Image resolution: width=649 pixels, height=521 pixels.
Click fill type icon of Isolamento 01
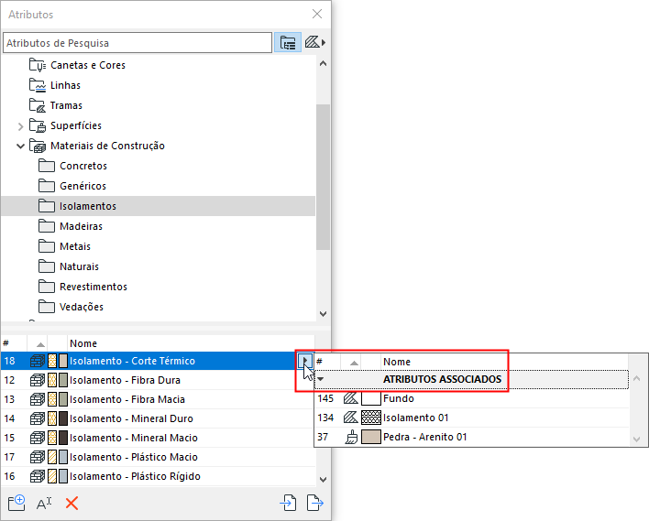point(350,418)
